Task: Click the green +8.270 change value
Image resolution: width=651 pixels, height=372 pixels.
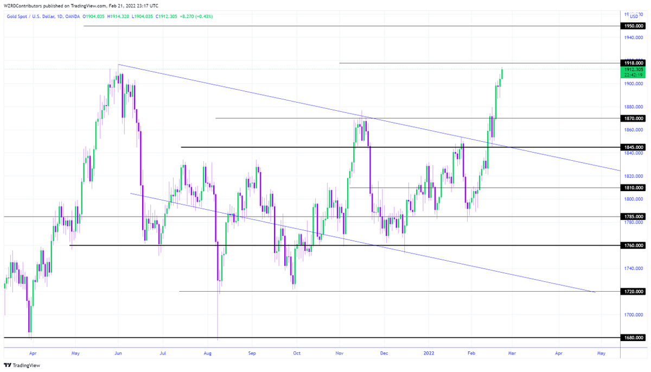Action: tap(188, 16)
